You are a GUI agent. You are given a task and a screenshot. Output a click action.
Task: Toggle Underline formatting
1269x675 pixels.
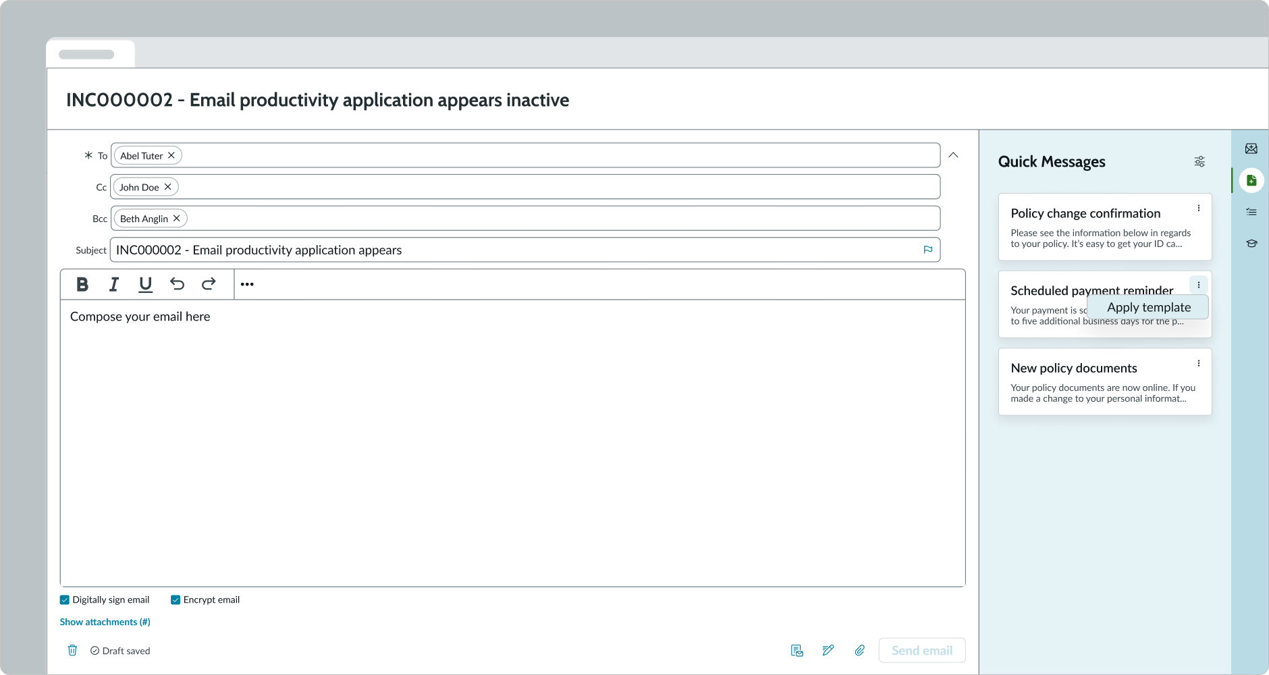[145, 284]
